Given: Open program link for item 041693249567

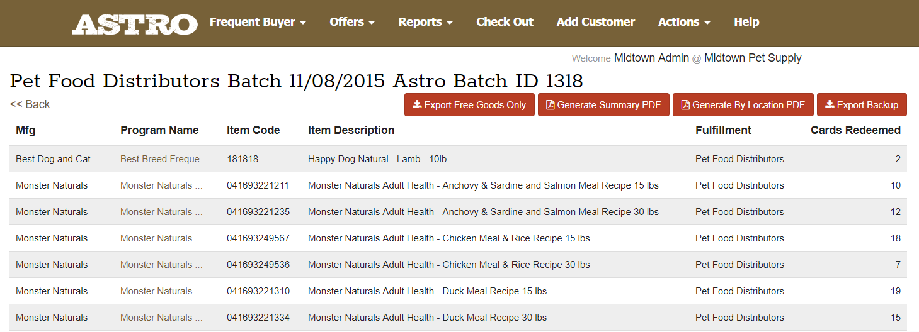Looking at the screenshot, I should click(x=161, y=238).
